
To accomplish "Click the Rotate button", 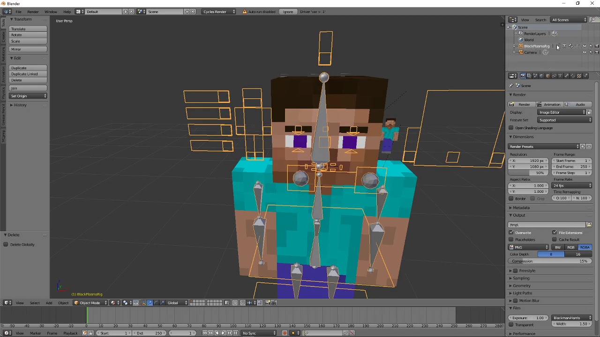I will [29, 35].
